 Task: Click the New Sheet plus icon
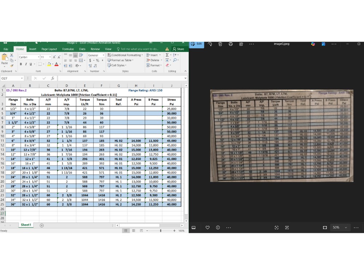41,225
